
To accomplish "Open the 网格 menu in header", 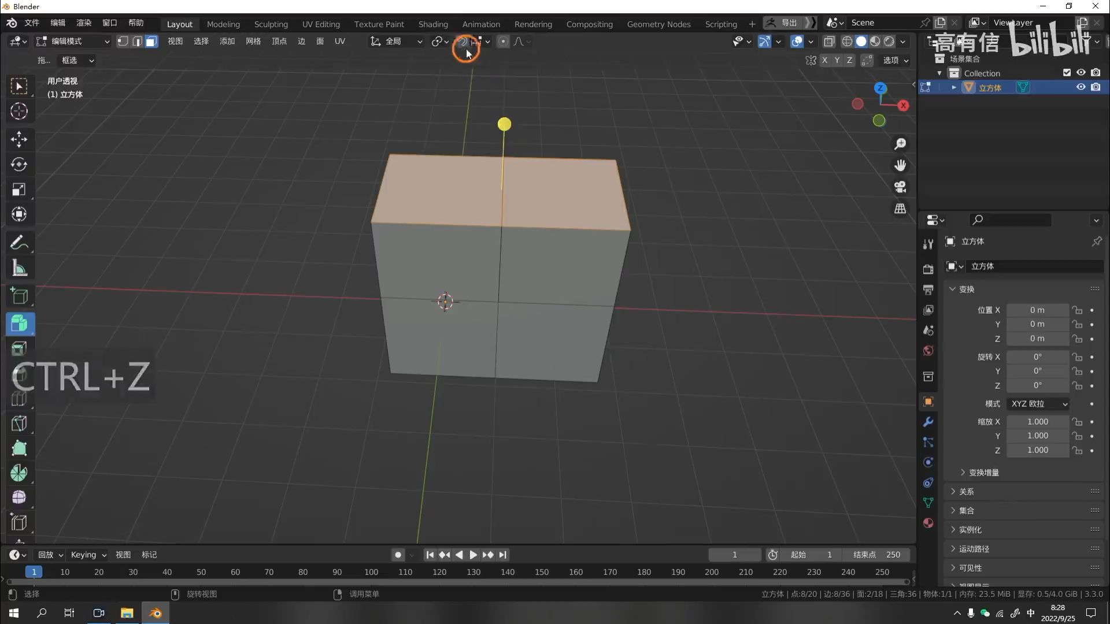I will tap(253, 42).
